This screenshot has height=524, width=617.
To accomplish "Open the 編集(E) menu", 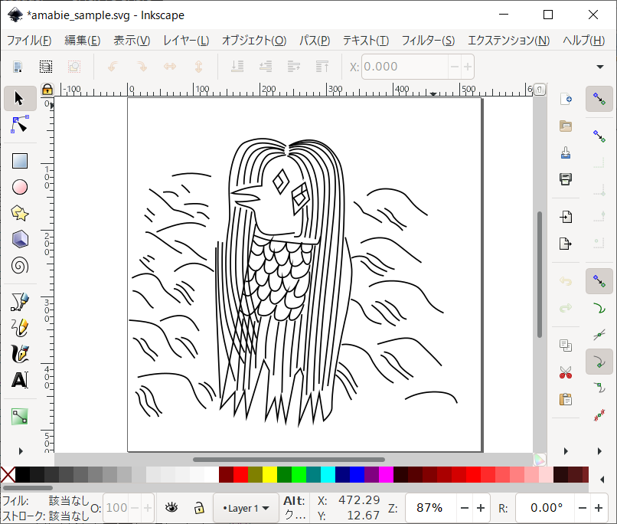I will coord(82,40).
